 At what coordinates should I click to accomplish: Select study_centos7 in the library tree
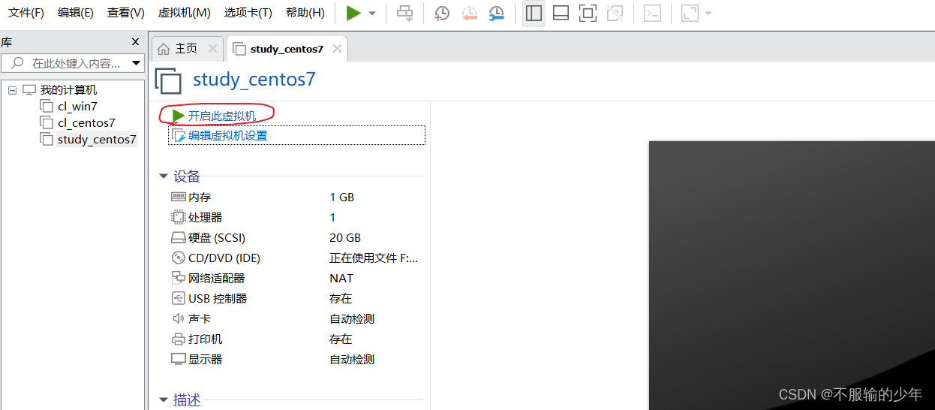[x=97, y=140]
